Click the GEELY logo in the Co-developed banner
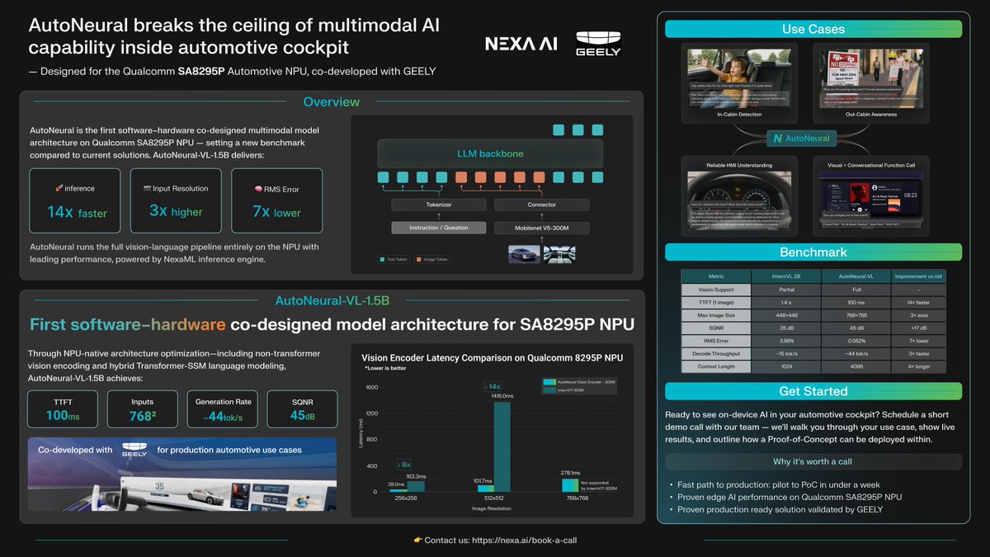The width and height of the screenshot is (990, 557). pyautogui.click(x=134, y=450)
